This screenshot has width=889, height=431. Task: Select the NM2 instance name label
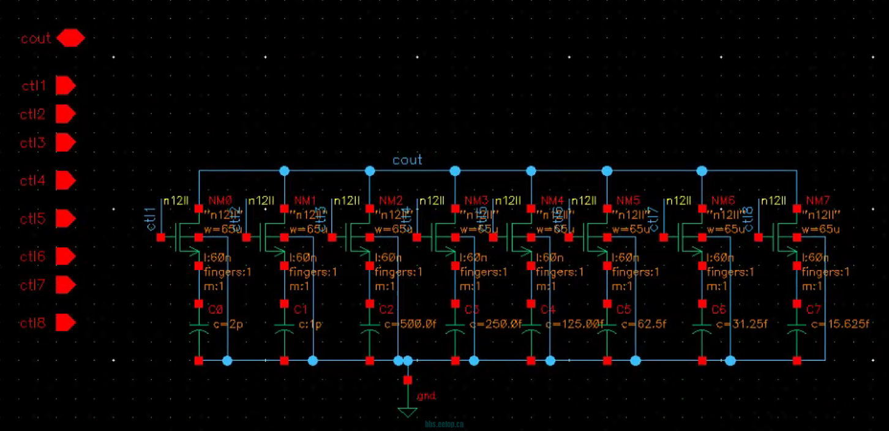click(x=391, y=200)
